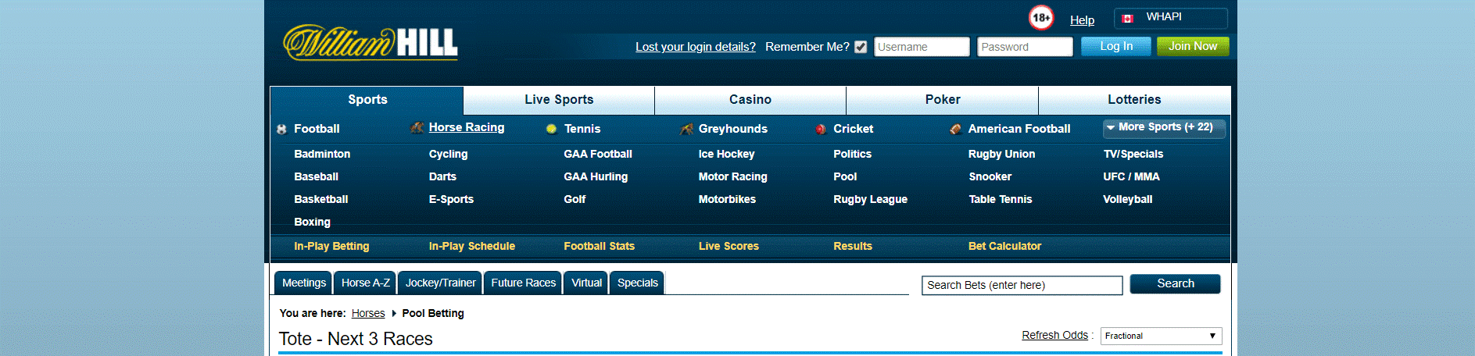Click the football icon beside Football
The height and width of the screenshot is (356, 1475).
click(281, 130)
